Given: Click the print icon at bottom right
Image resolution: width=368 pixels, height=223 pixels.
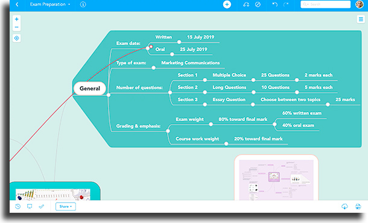Looking at the screenshot, I should click(358, 206).
